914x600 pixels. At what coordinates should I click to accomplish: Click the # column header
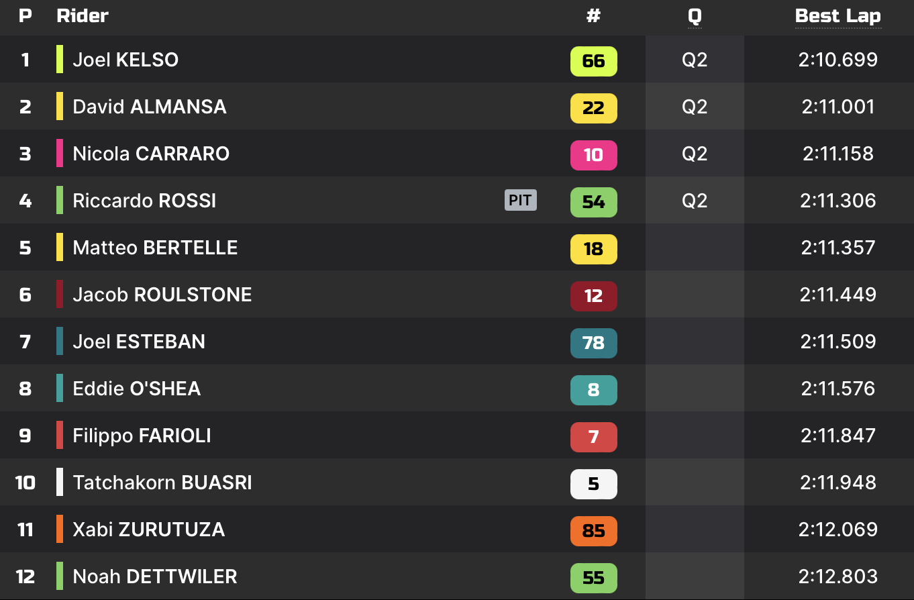(x=593, y=16)
